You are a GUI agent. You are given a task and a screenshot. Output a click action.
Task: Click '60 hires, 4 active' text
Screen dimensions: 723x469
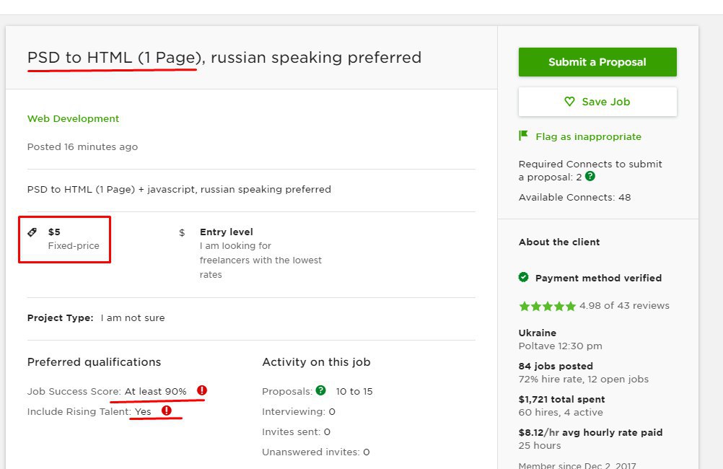561,412
